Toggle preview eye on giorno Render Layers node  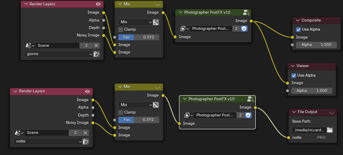click(x=98, y=4)
